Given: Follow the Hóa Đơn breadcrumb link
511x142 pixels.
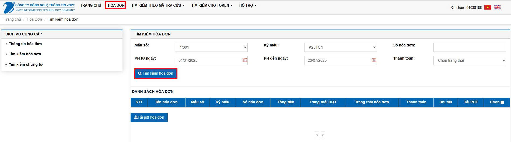Looking at the screenshot, I should 34,19.
